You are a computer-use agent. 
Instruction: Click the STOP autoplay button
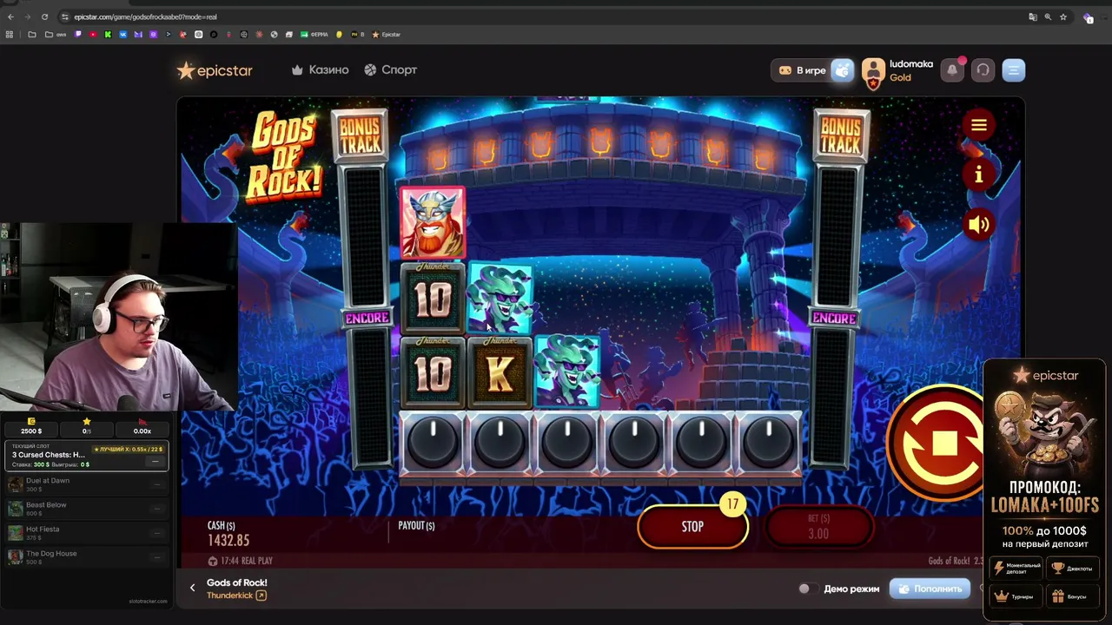coord(692,527)
